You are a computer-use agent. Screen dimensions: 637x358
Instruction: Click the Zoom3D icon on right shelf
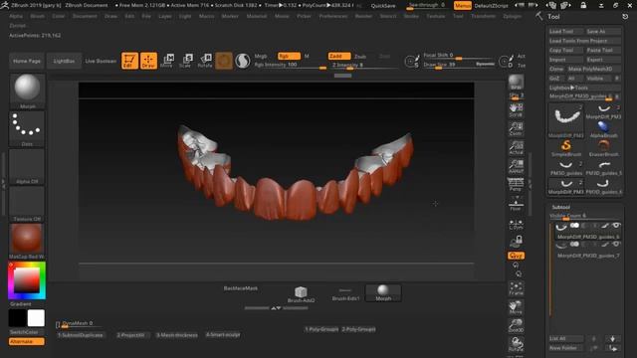pos(516,326)
